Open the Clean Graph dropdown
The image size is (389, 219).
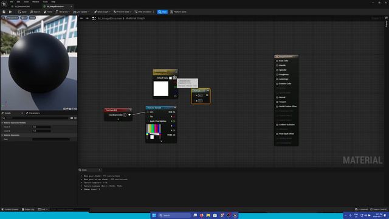click(x=102, y=12)
